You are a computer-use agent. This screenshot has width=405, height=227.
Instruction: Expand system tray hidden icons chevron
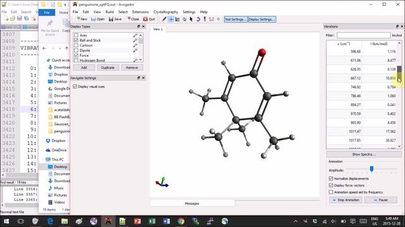296,221
